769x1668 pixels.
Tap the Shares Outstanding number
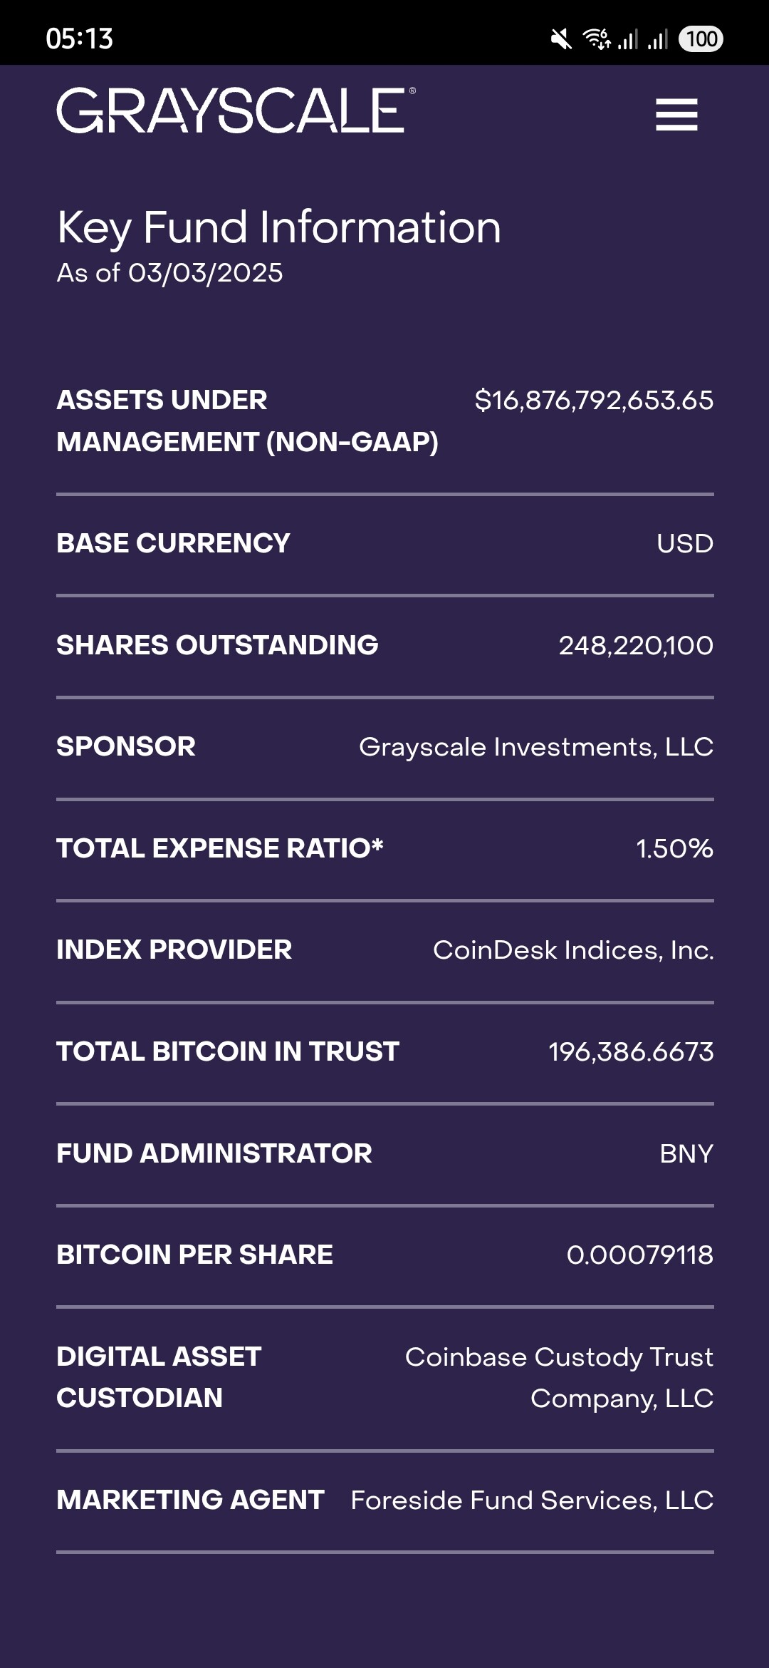pos(635,646)
